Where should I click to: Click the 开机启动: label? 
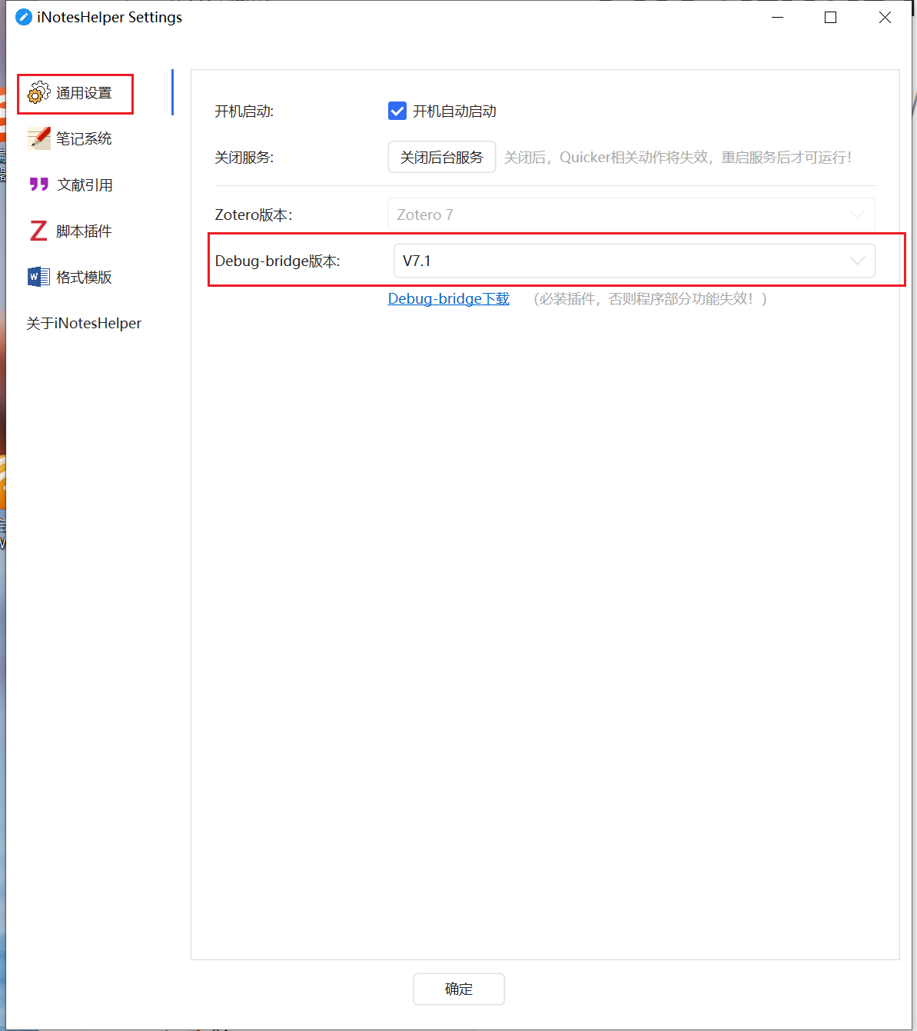(x=244, y=111)
